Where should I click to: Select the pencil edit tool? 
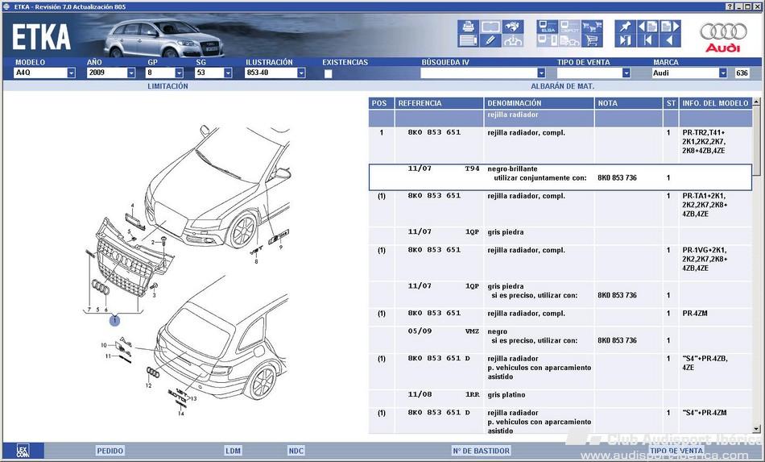coord(490,40)
